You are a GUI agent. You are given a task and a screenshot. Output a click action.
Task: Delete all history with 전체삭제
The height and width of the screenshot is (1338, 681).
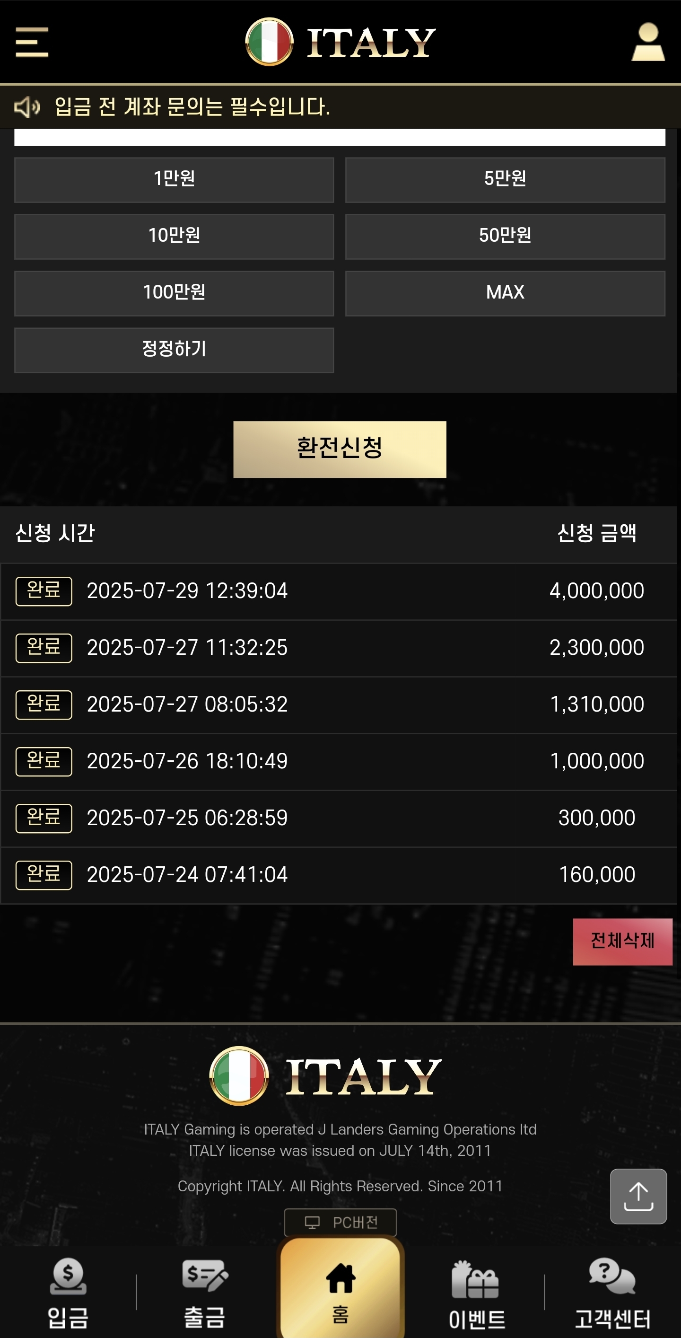click(622, 942)
